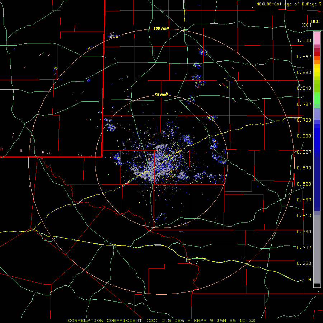
Task: Click the 50 NMI range ring label
Action: tap(161, 95)
